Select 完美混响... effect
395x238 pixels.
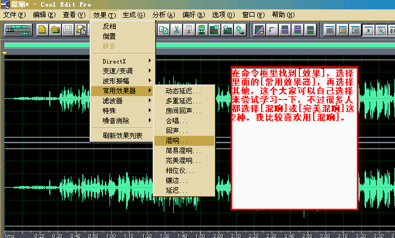click(184, 160)
